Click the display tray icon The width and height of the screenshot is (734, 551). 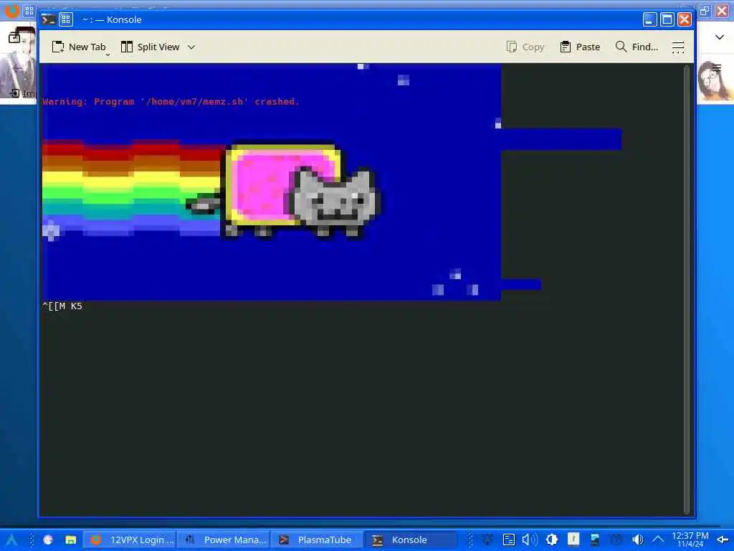click(595, 540)
